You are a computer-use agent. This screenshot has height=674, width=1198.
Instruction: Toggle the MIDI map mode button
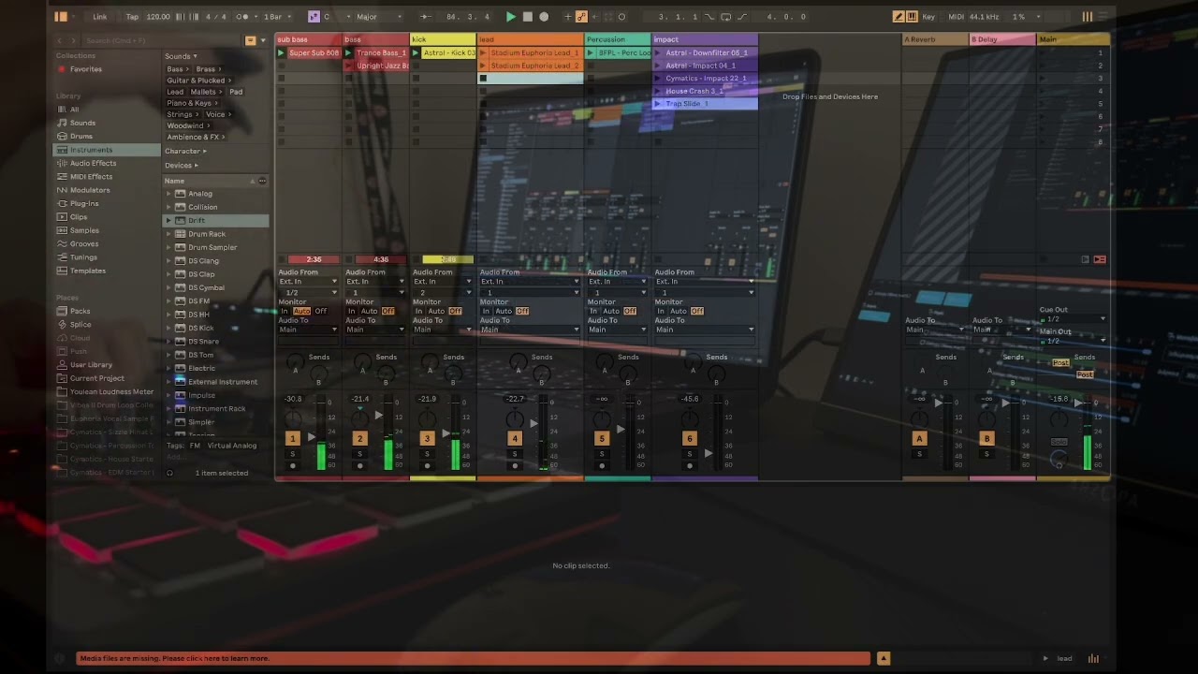[x=956, y=17]
